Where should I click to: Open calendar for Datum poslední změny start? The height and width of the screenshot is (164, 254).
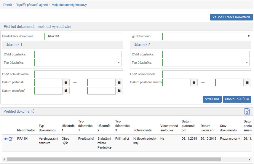pyautogui.click(x=194, y=82)
